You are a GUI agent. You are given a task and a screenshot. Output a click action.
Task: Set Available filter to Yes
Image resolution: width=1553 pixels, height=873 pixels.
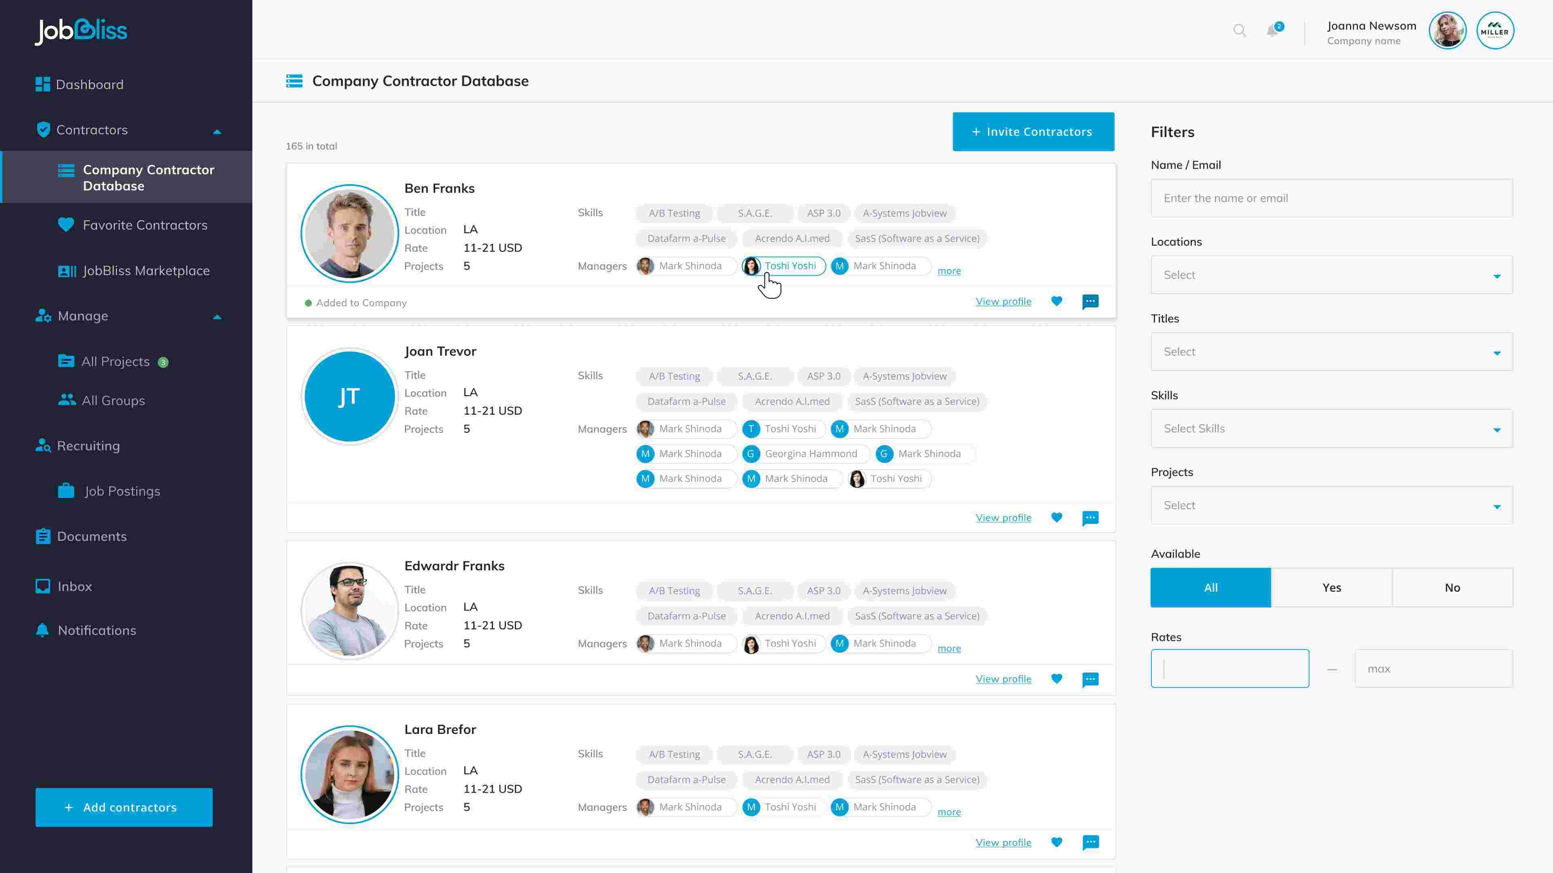pyautogui.click(x=1331, y=587)
